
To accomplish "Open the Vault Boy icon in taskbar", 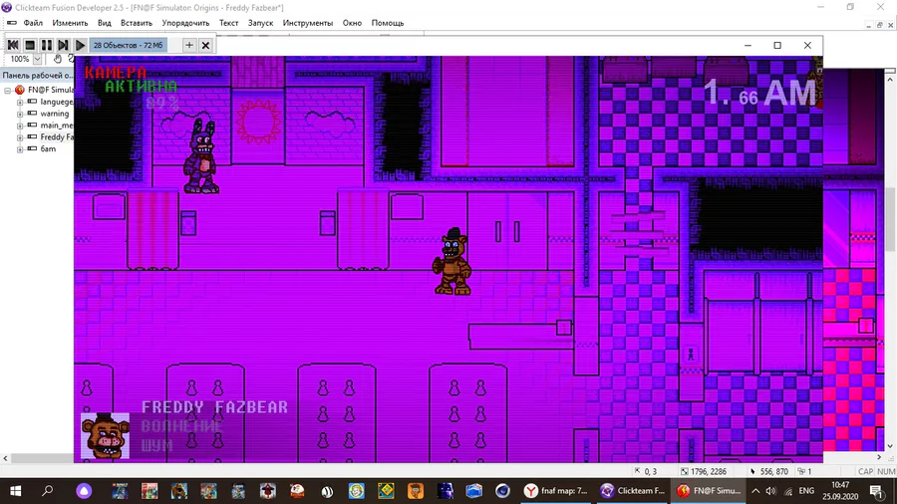I will point(357,491).
